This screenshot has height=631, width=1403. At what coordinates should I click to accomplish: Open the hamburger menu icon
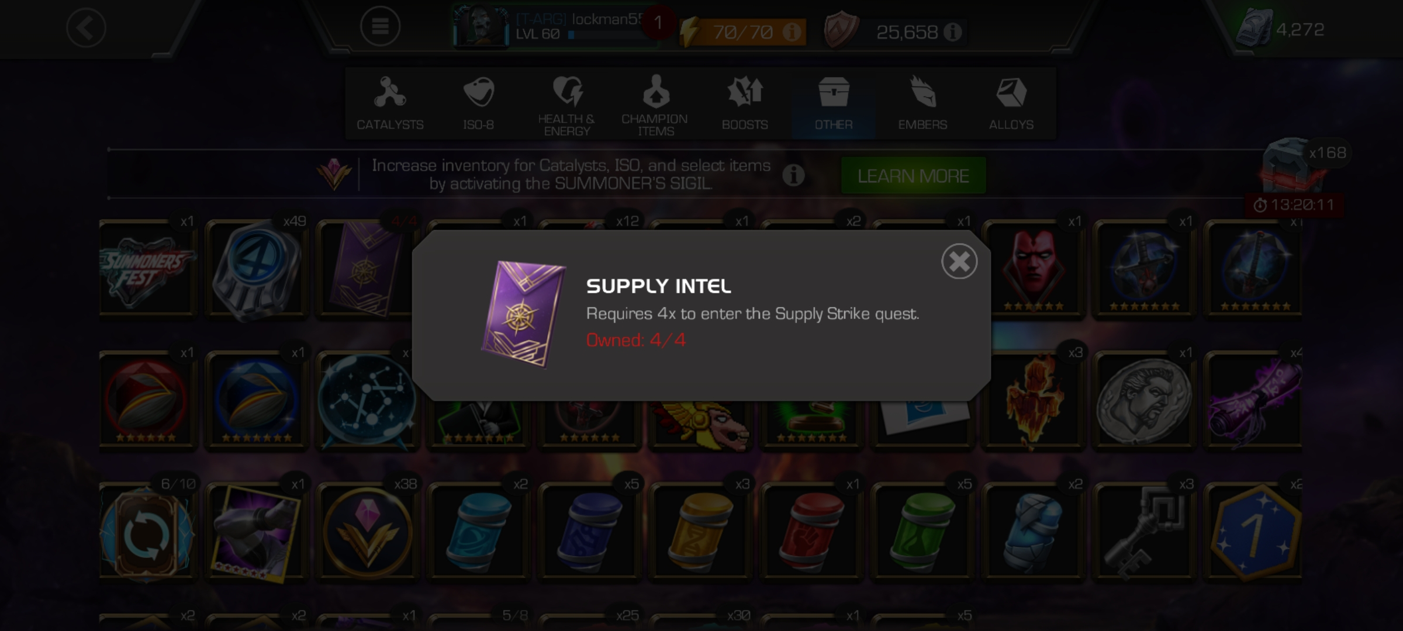[x=380, y=26]
